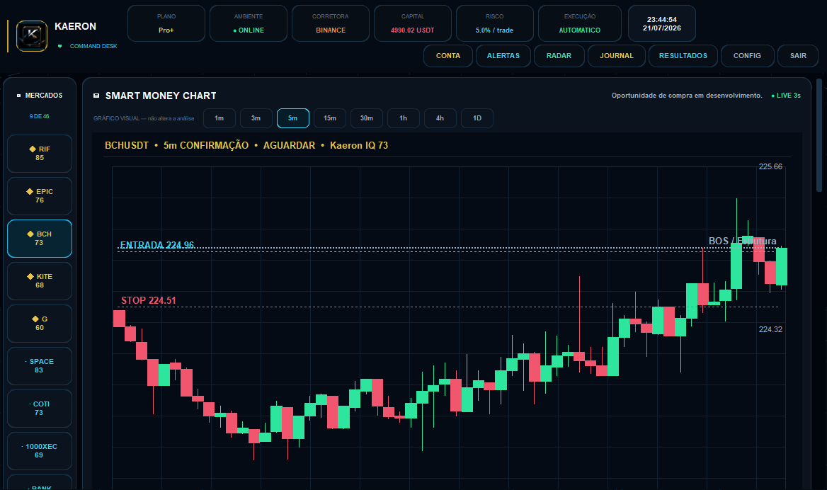The height and width of the screenshot is (490, 827).
Task: Select the KITE 68 market card
Action: (x=40, y=281)
